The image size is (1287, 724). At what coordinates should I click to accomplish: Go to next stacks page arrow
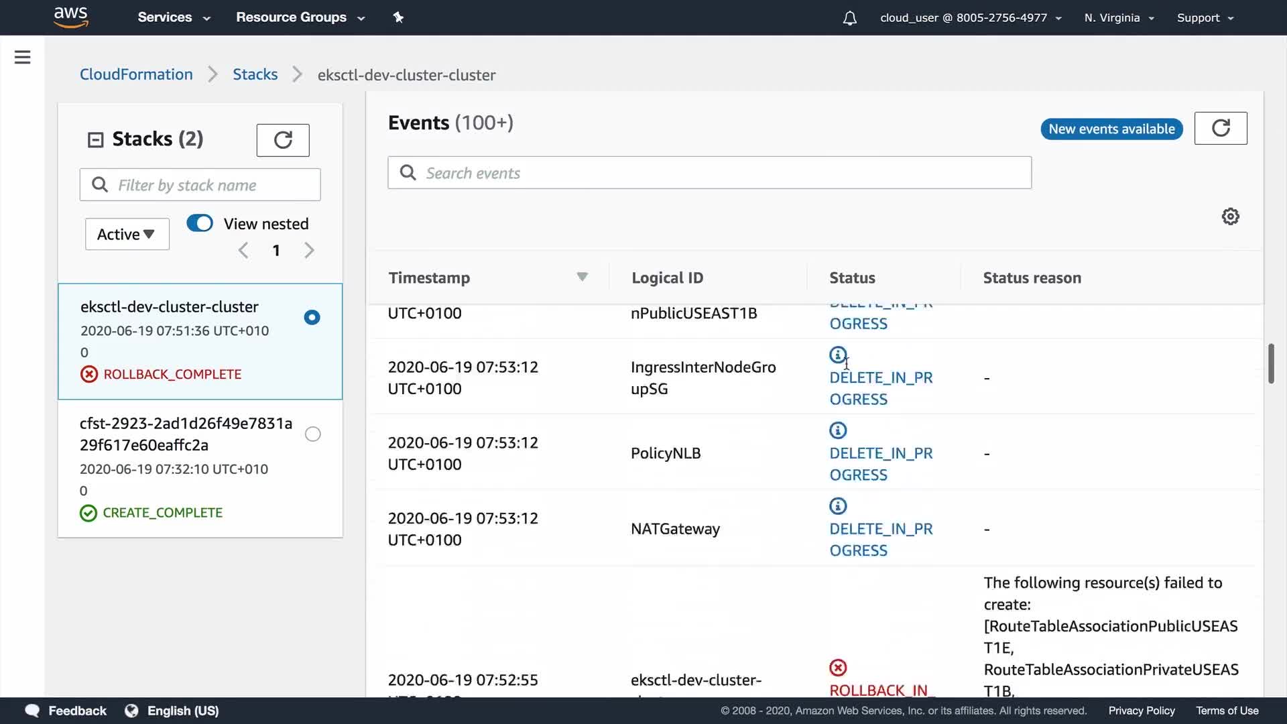[x=309, y=251]
